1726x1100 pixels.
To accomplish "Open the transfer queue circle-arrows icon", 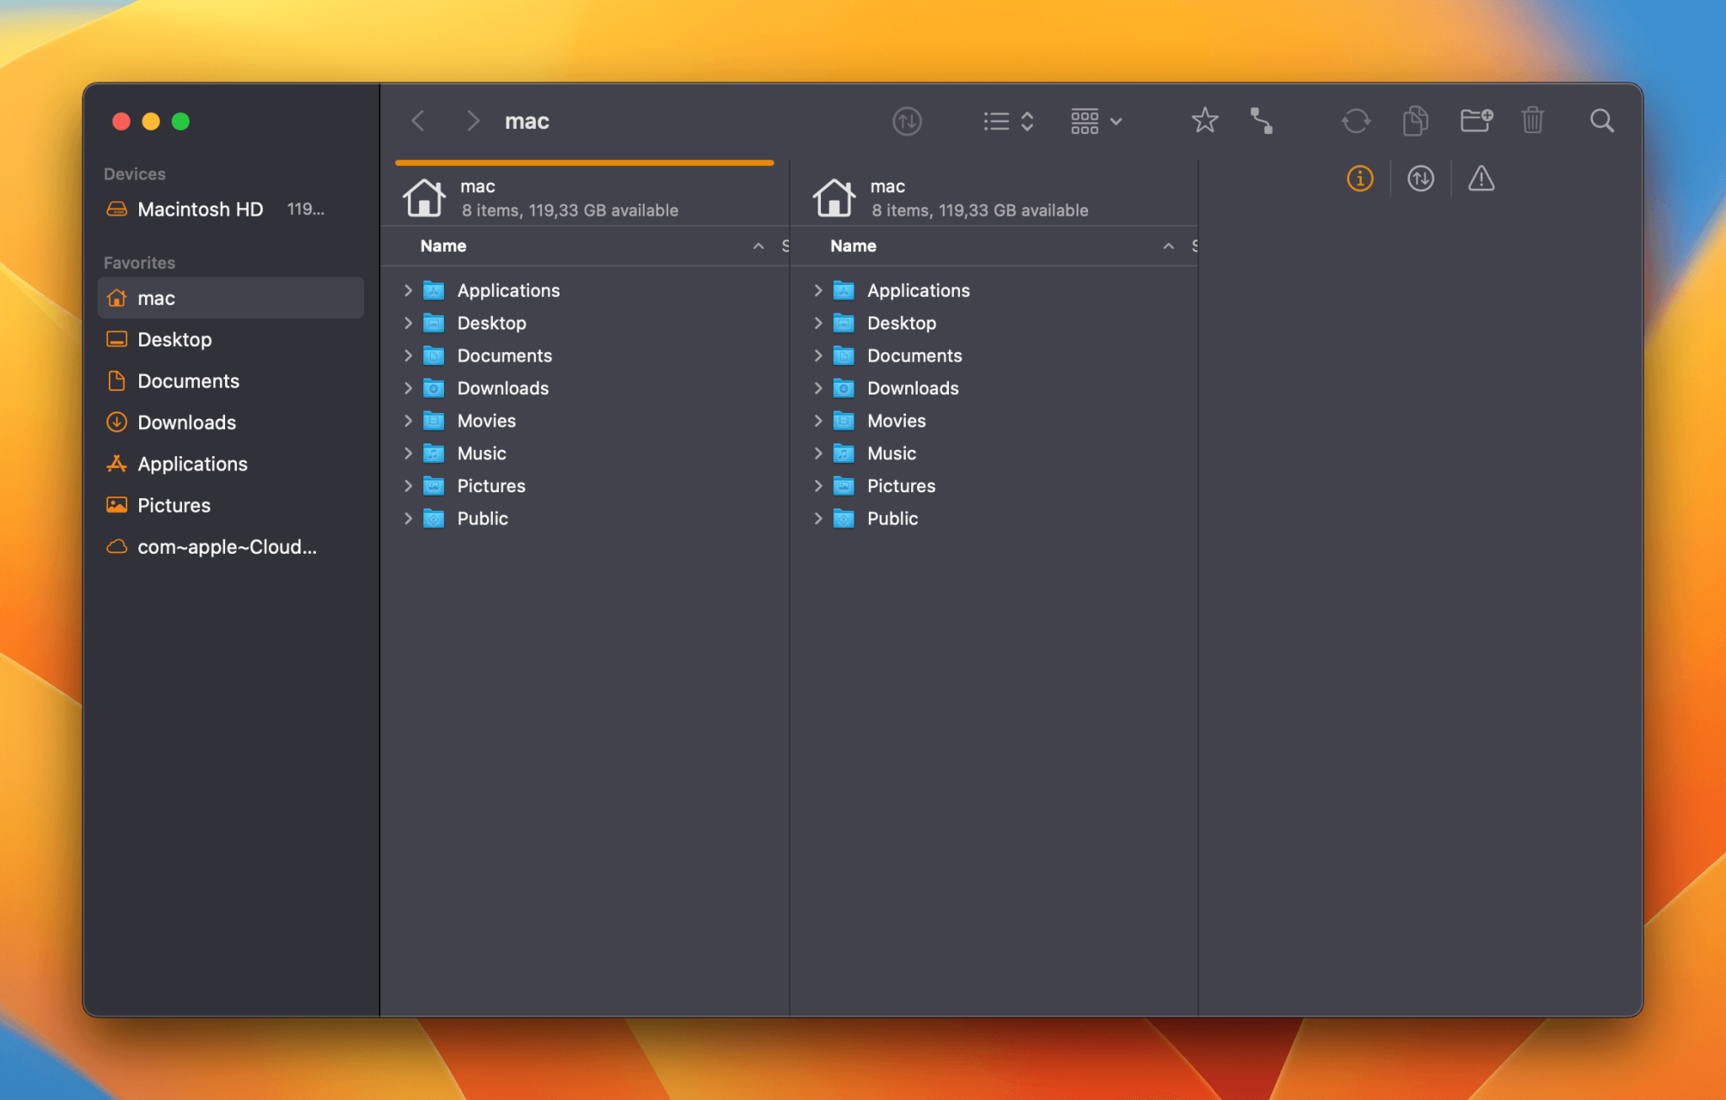I will 1420,178.
